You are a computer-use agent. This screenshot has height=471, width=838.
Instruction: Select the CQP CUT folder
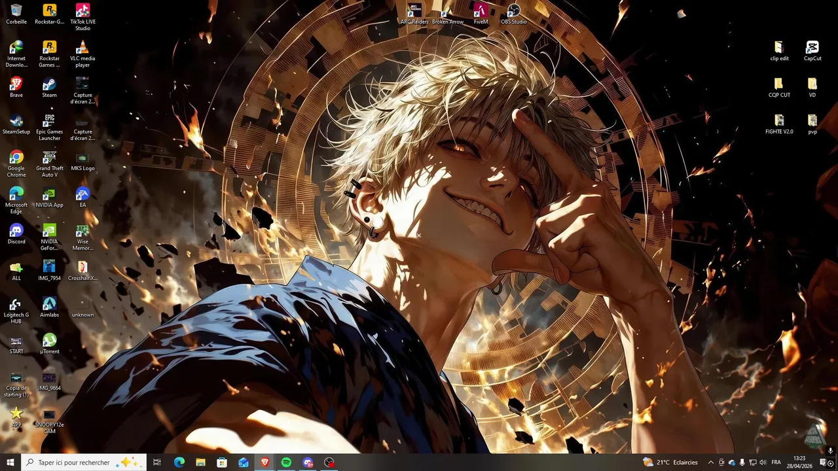(x=779, y=88)
